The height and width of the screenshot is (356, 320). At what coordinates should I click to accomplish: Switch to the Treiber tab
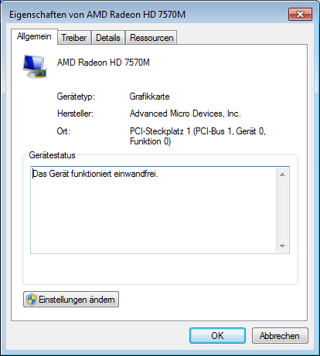click(x=74, y=38)
